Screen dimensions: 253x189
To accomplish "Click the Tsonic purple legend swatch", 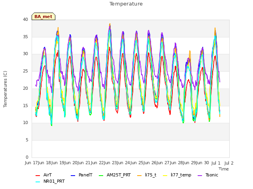I will point(200,176).
